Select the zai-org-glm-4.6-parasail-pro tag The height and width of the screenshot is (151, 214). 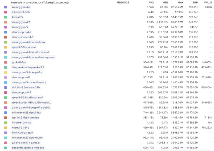[28, 42]
